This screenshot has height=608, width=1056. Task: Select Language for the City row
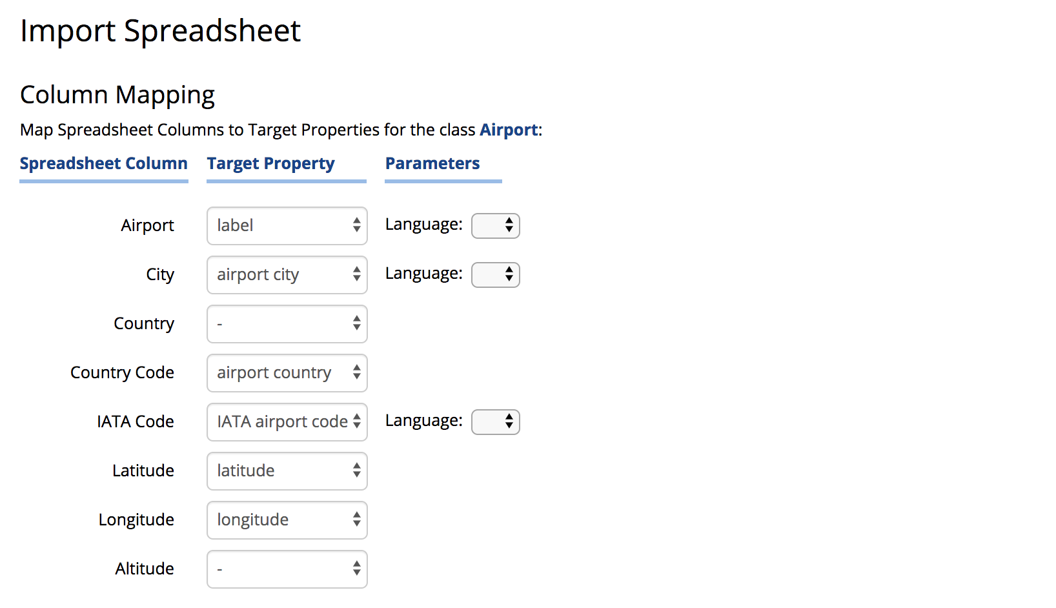[x=495, y=275]
